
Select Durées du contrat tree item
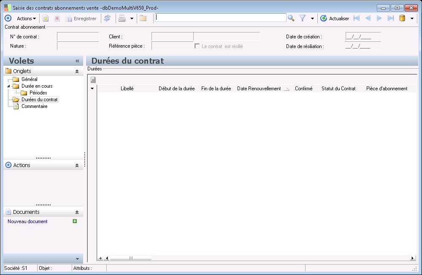pyautogui.click(x=40, y=100)
